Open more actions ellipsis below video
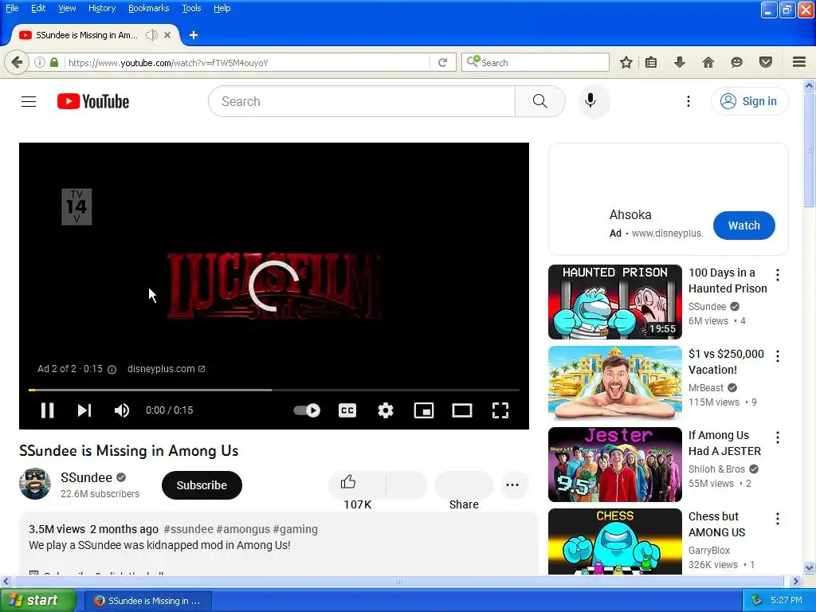816x612 pixels. point(512,484)
